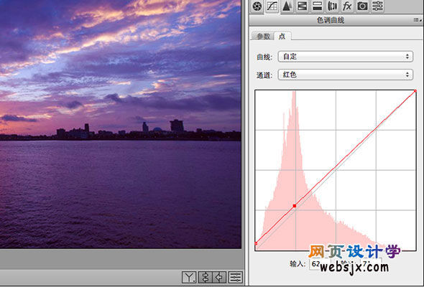
Task: Select the Tone Curve panel icon
Action: pyautogui.click(x=272, y=6)
